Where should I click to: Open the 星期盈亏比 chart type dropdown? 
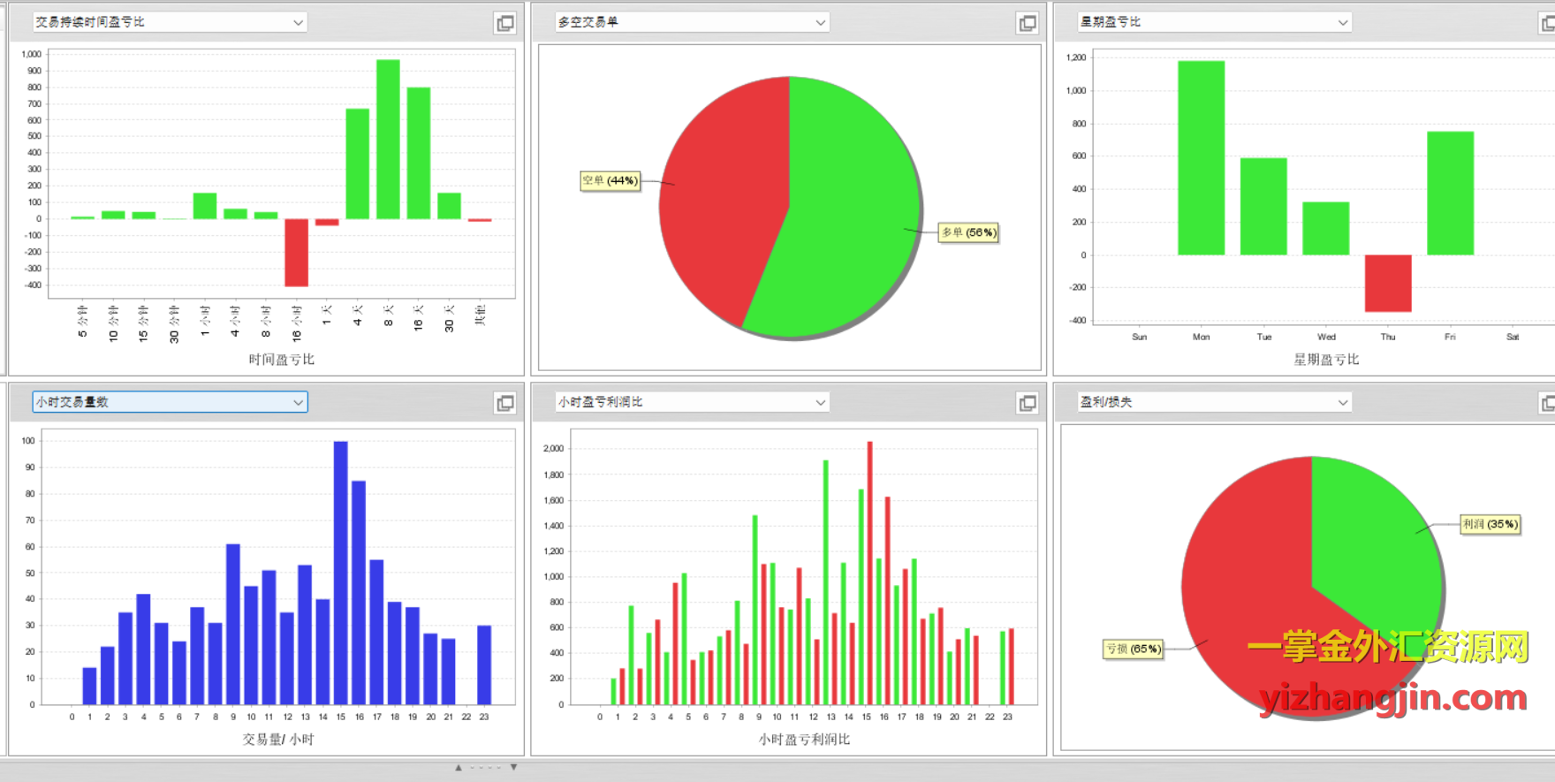[x=1343, y=22]
